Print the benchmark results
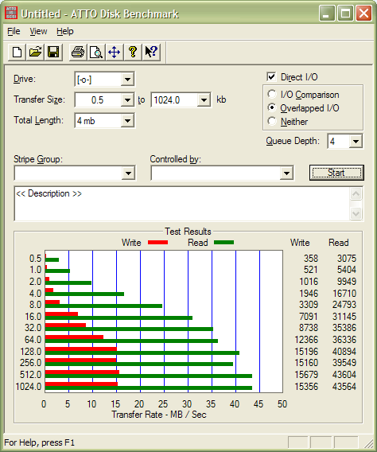The image size is (377, 452). tap(78, 53)
